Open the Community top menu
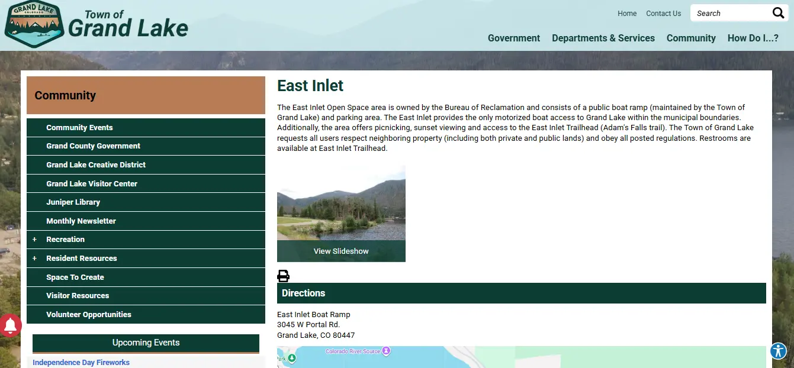 point(691,38)
